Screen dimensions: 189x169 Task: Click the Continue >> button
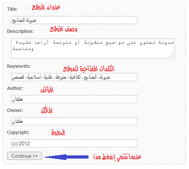[x=24, y=156]
